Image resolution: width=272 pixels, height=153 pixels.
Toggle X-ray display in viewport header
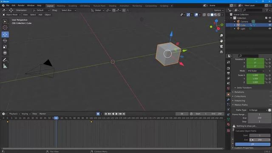click(204, 15)
